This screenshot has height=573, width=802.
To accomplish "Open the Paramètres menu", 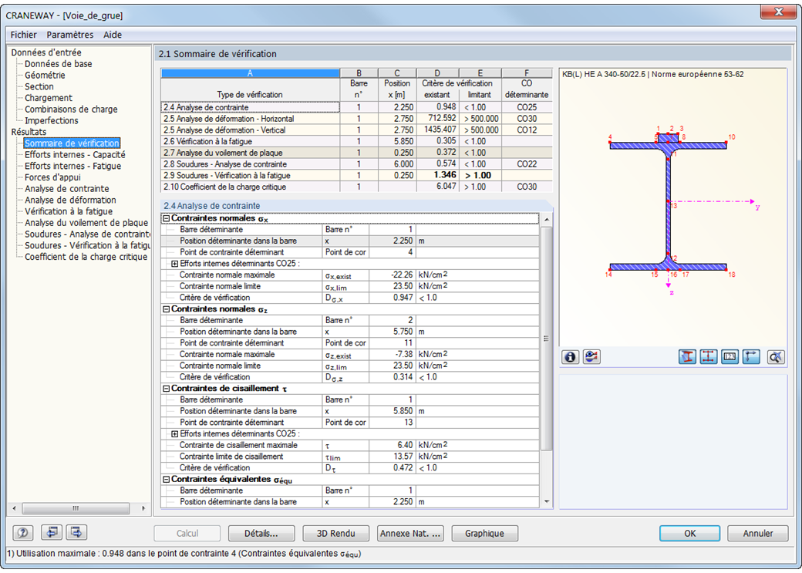I will [69, 35].
